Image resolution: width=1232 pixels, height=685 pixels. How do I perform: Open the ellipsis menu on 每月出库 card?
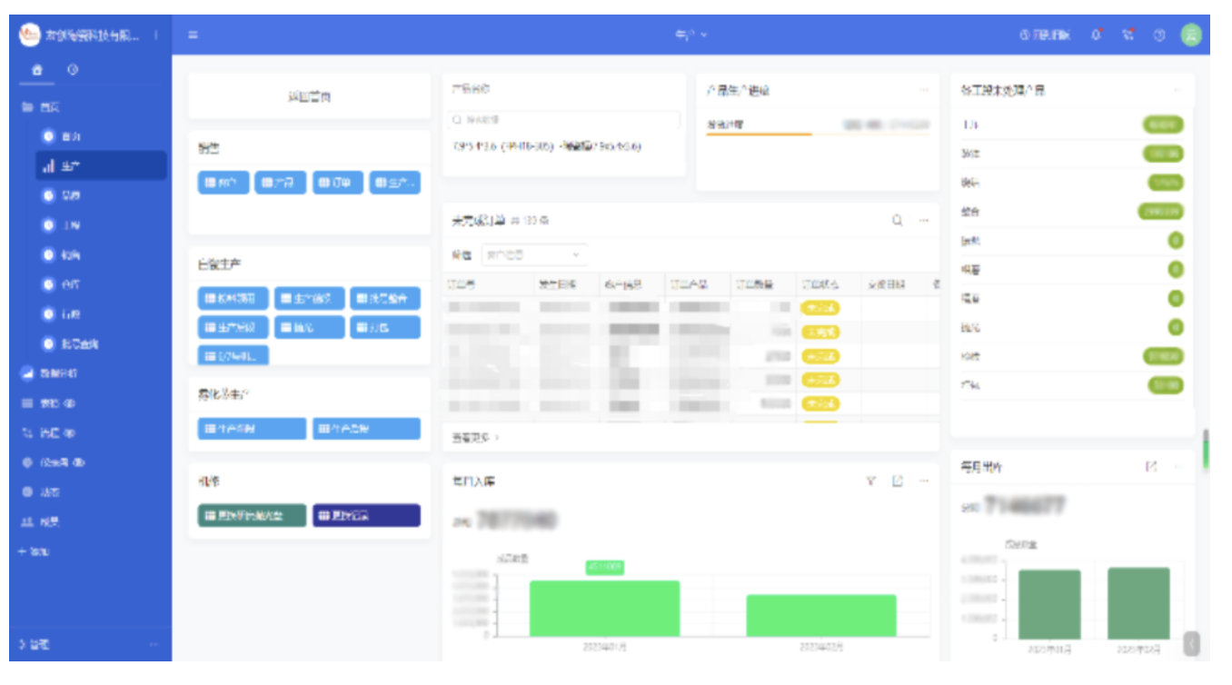pos(1177,466)
